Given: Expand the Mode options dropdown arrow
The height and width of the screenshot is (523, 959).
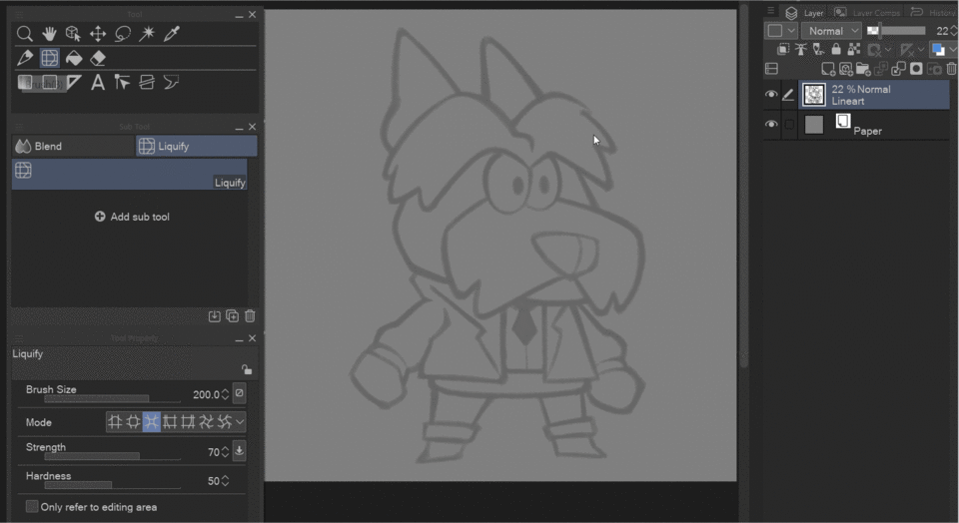Looking at the screenshot, I should pos(240,421).
